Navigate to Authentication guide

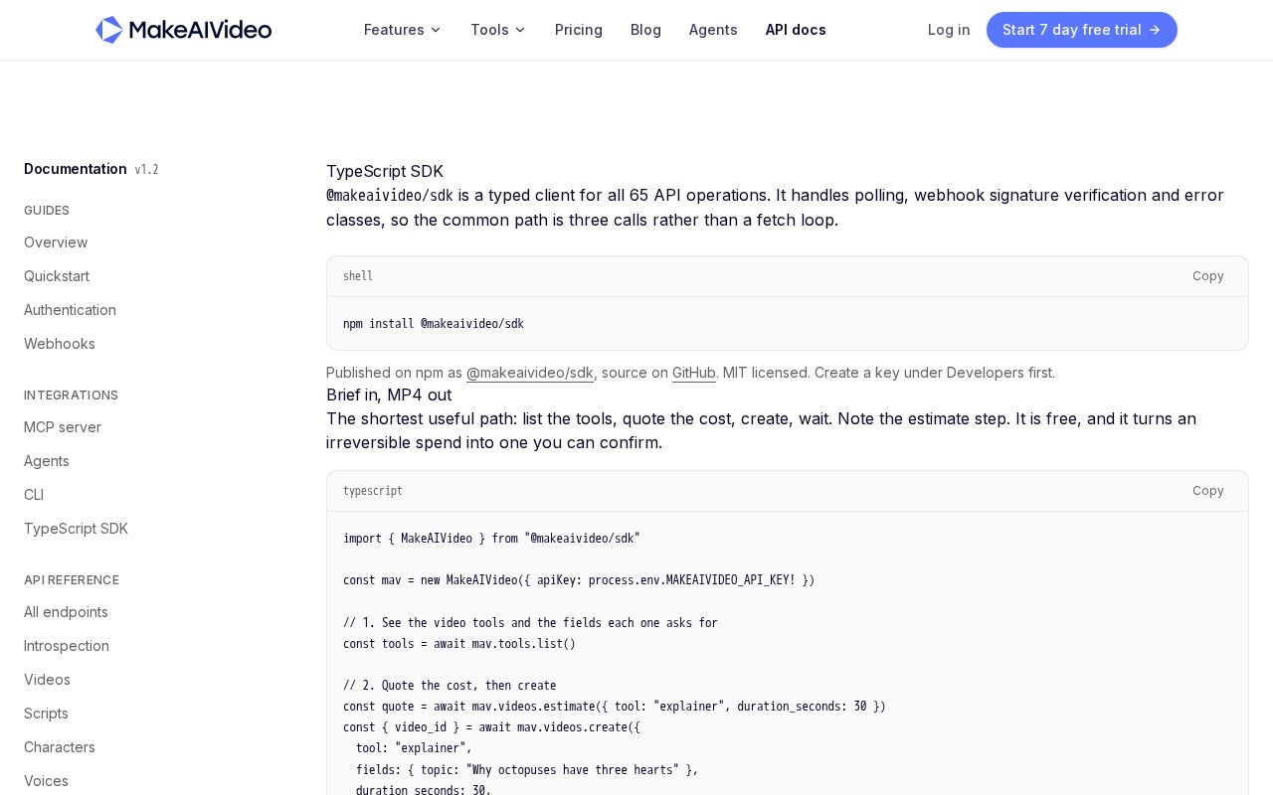70,310
